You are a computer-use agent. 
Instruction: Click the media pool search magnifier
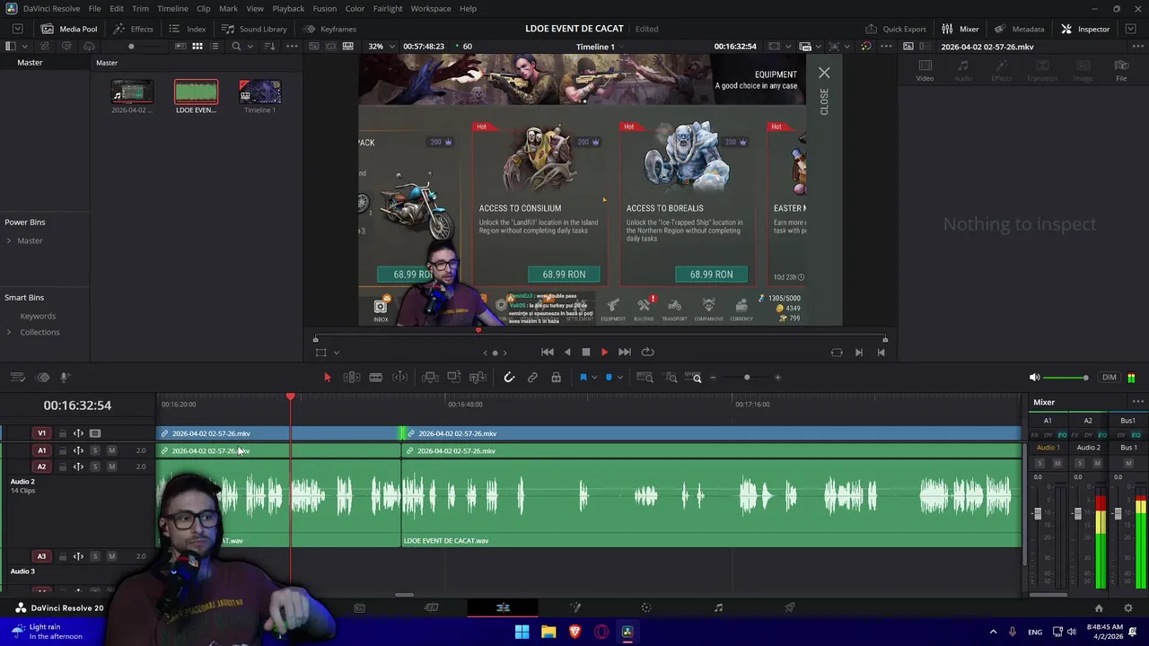pos(236,47)
